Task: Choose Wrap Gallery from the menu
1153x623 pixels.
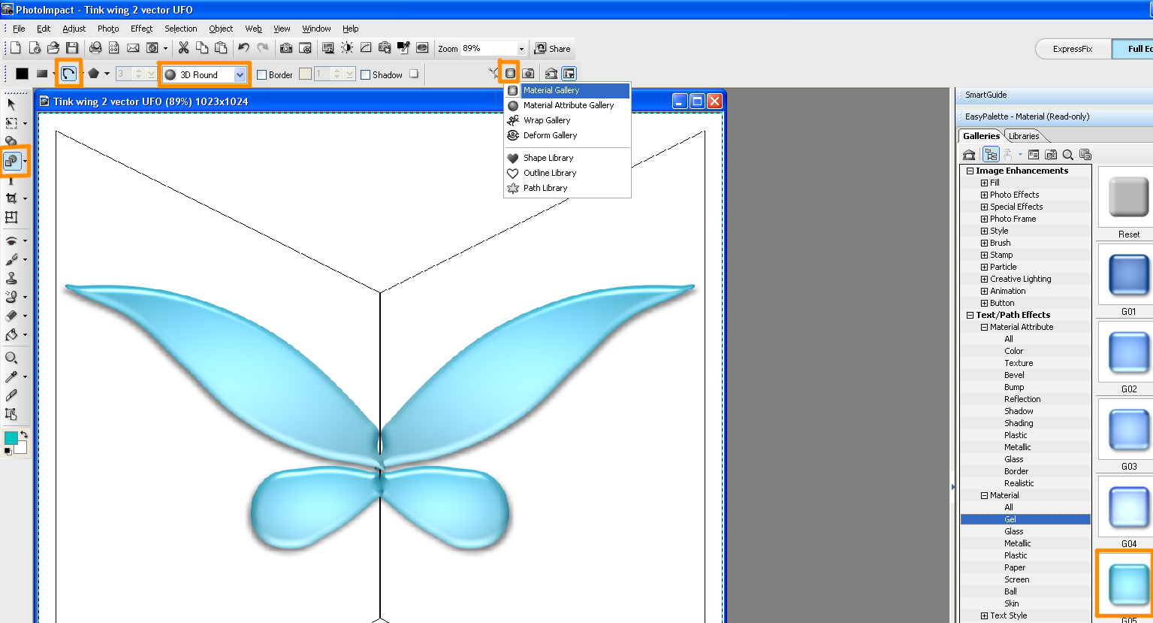Action: point(547,120)
